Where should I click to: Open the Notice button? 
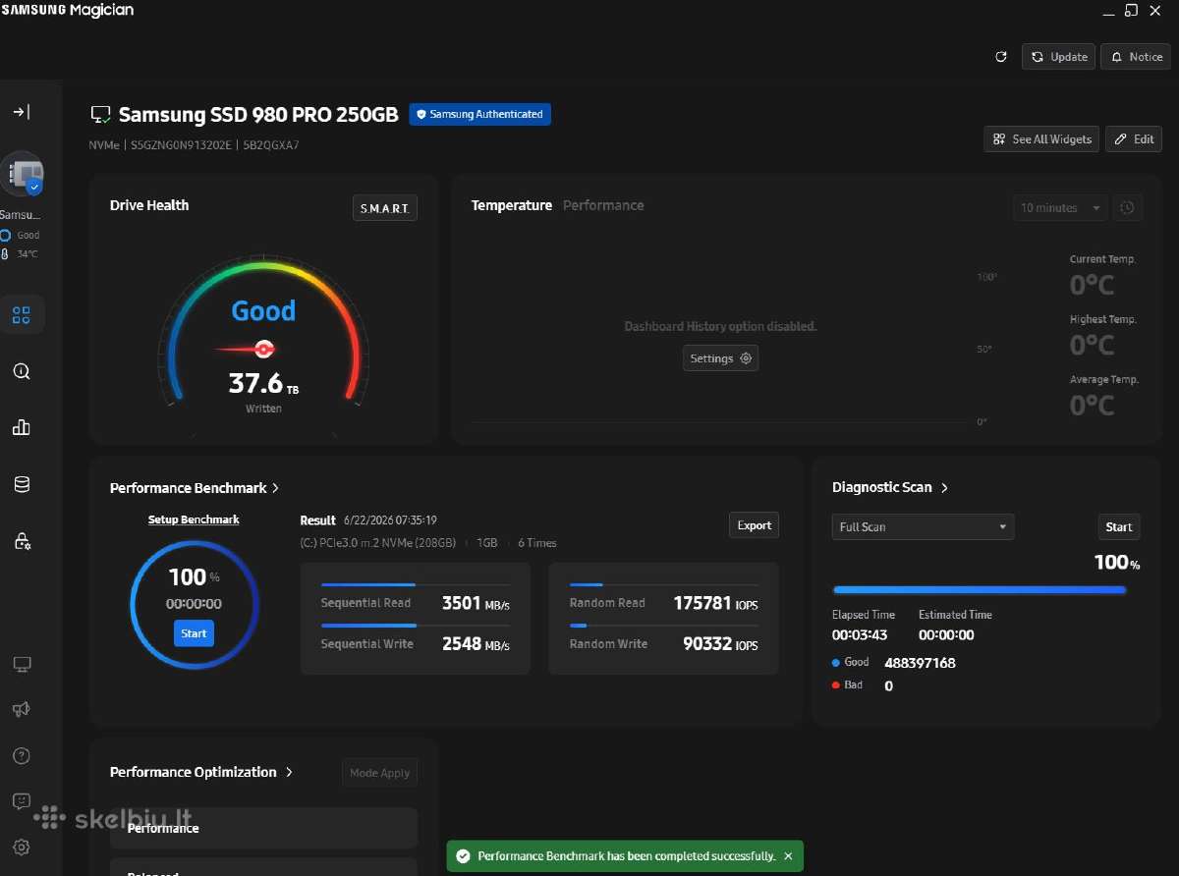[1136, 57]
